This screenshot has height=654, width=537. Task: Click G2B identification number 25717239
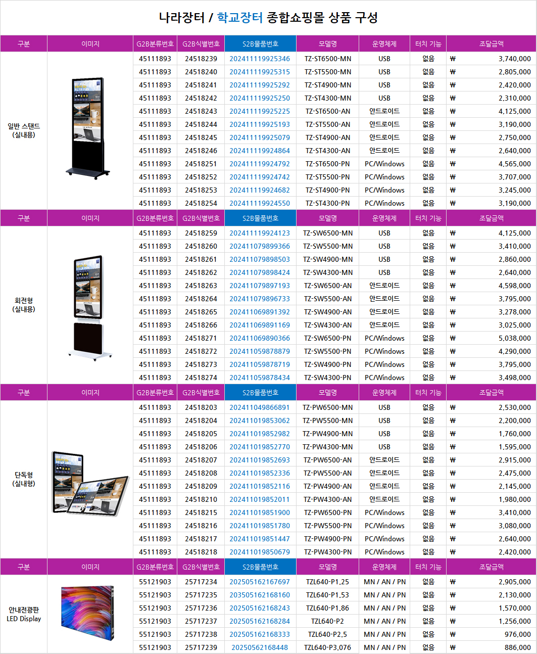click(201, 647)
